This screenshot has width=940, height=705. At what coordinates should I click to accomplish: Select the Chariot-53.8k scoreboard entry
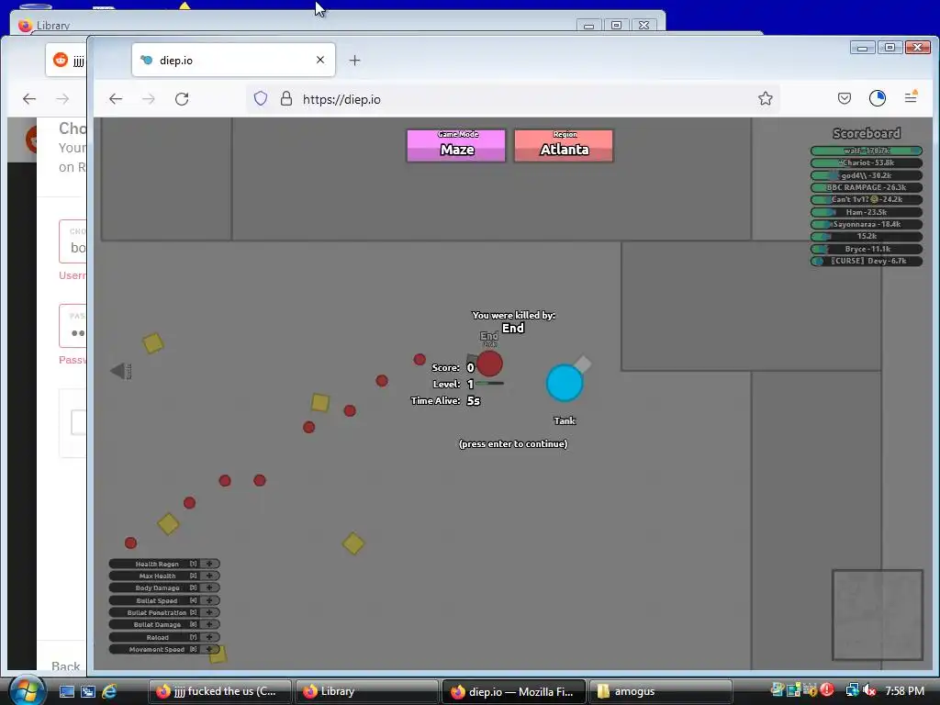pos(867,162)
